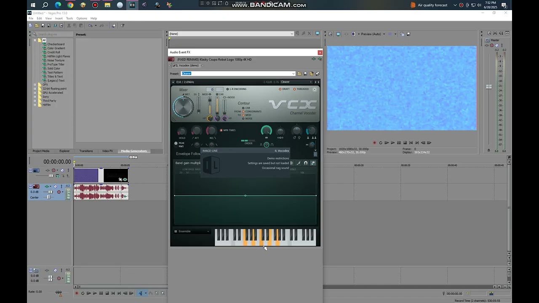This screenshot has width=539, height=303.
Task: Click the audio waveform event on track 2
Action: (101, 192)
